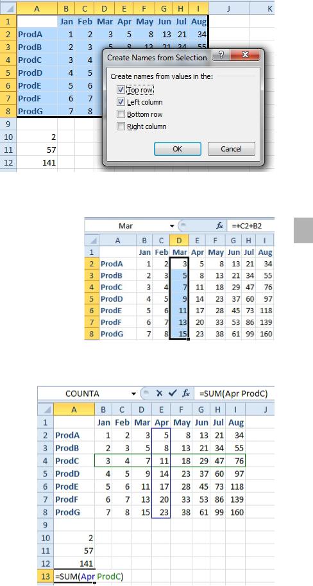The image size is (313, 586).
Task: Select highlighted column D header in the Mar sheet
Action: click(x=180, y=240)
